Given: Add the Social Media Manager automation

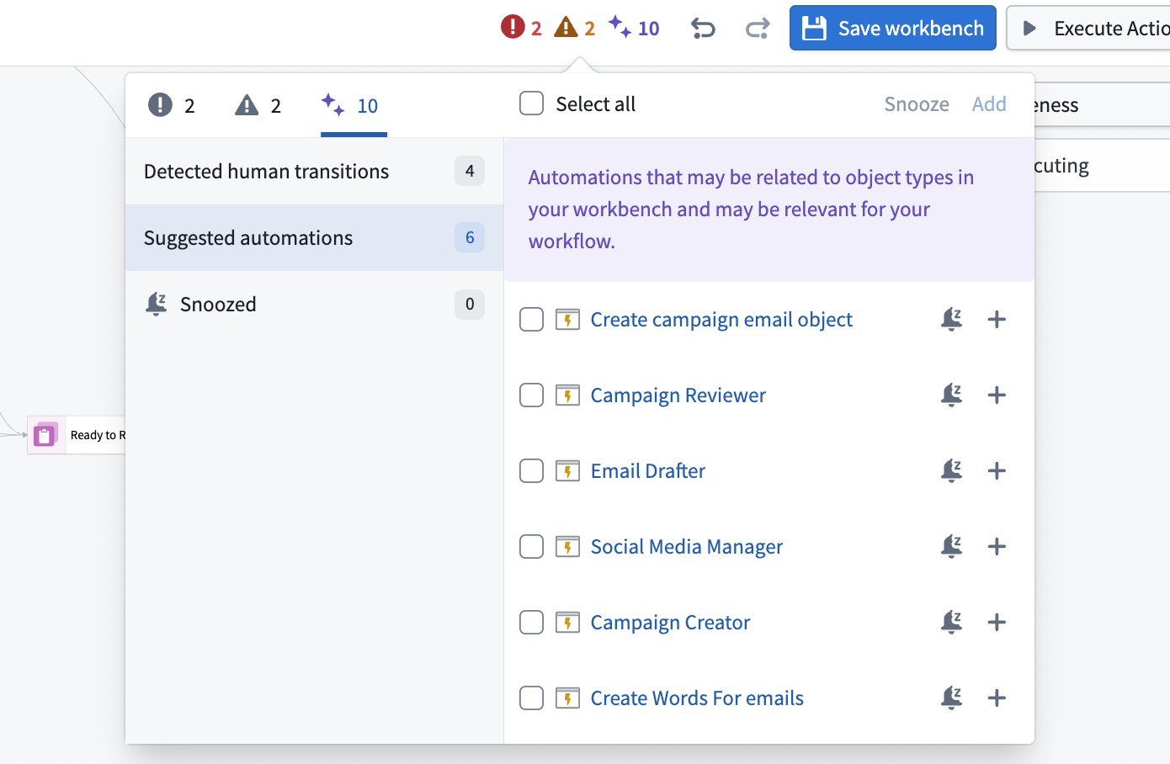Looking at the screenshot, I should (x=997, y=547).
